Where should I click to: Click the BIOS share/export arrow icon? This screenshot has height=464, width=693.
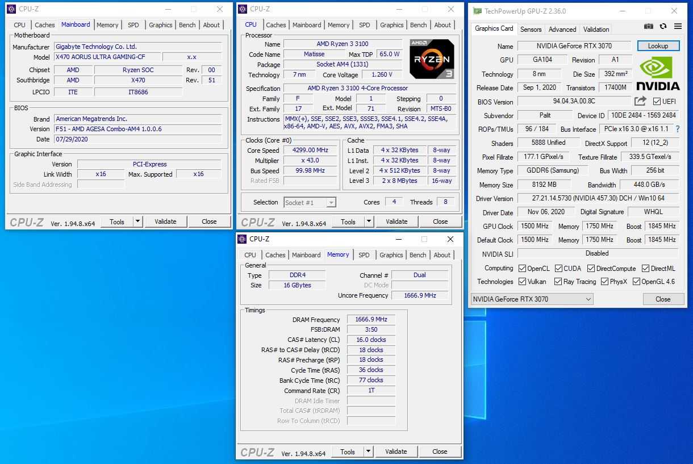(640, 101)
